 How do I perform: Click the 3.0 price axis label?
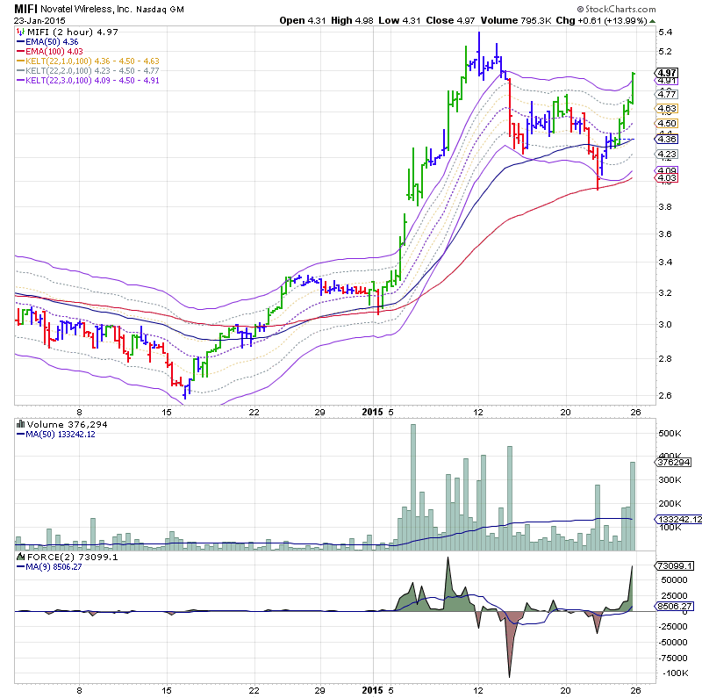tap(665, 324)
